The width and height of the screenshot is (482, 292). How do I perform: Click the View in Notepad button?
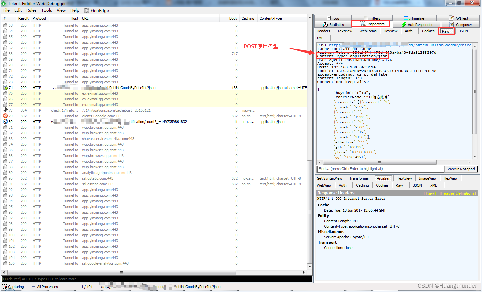(461, 169)
